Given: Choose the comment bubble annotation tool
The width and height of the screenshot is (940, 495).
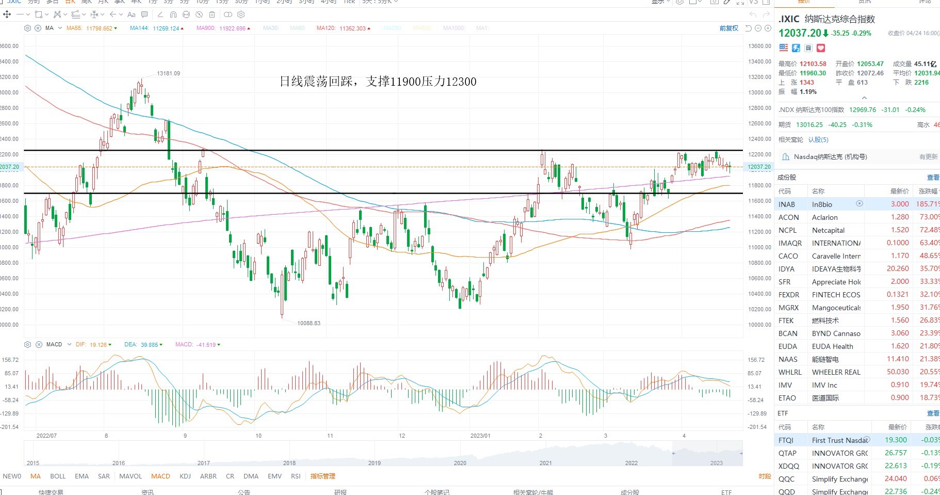Looking at the screenshot, I should (x=144, y=14).
